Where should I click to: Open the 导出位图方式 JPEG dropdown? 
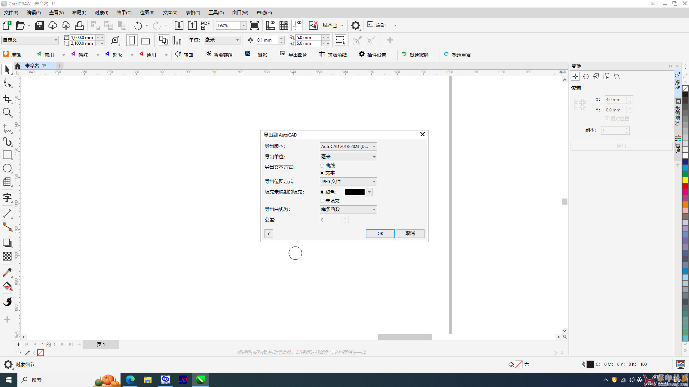[348, 182]
